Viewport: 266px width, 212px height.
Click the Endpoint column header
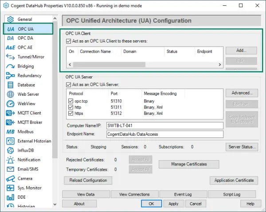(204, 51)
